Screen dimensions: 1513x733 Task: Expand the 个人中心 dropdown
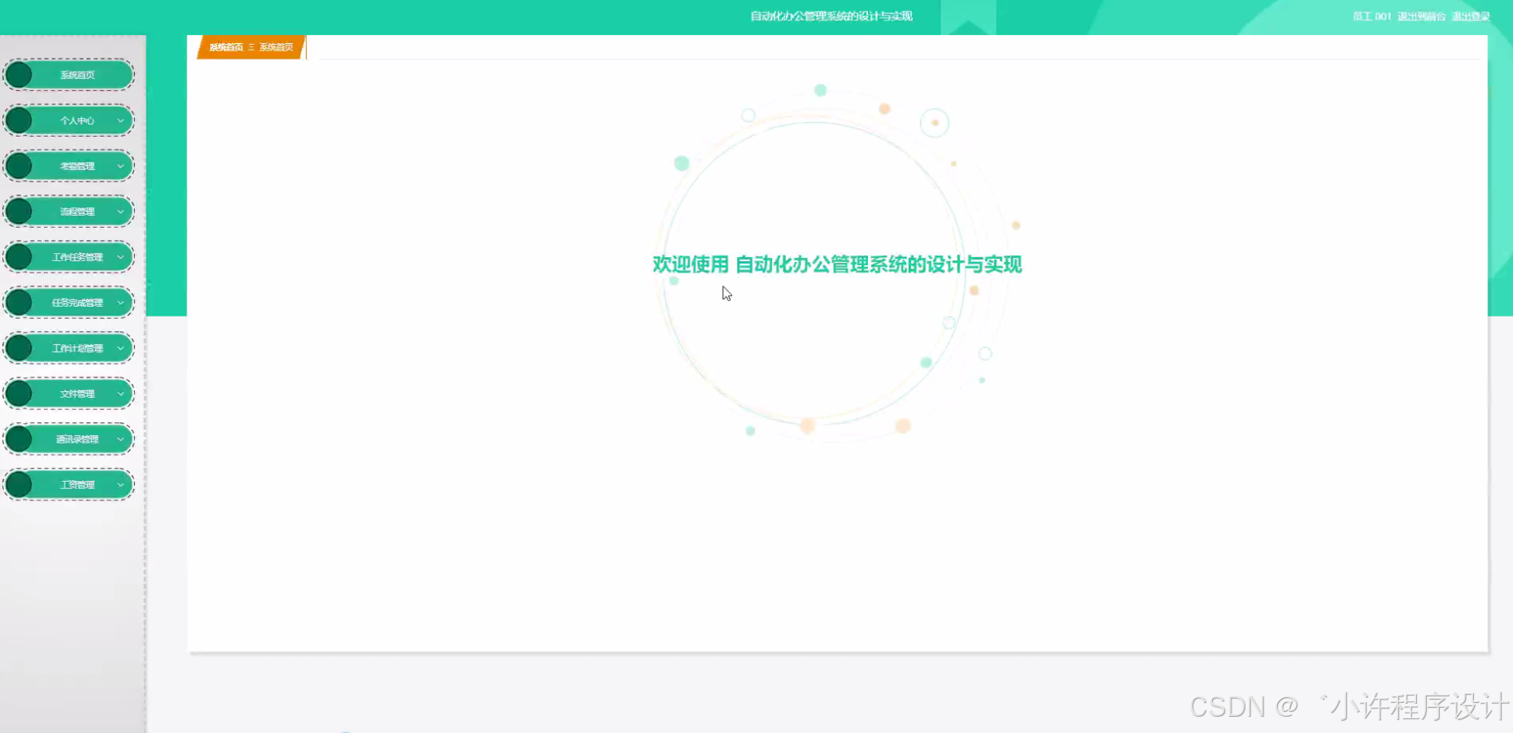click(120, 120)
